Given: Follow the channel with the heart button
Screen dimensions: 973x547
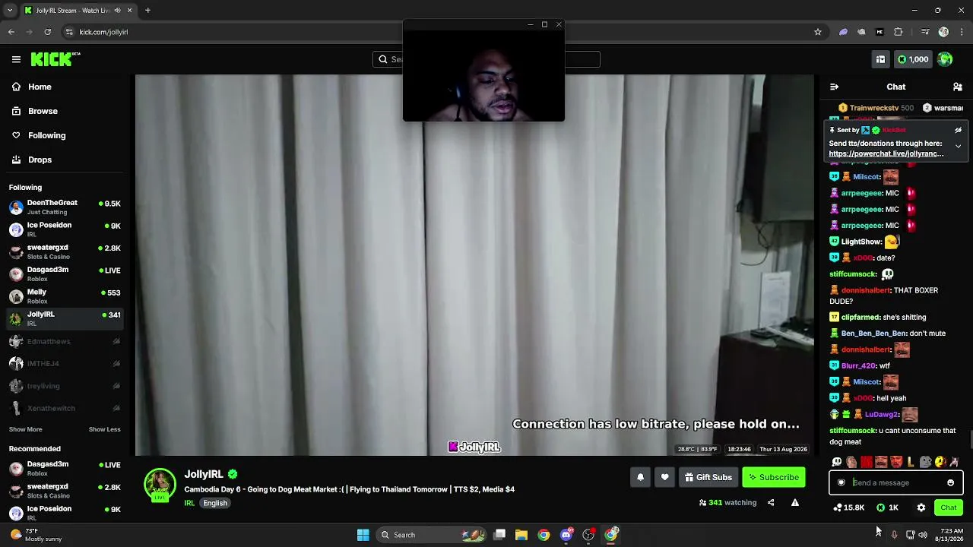Looking at the screenshot, I should click(664, 477).
